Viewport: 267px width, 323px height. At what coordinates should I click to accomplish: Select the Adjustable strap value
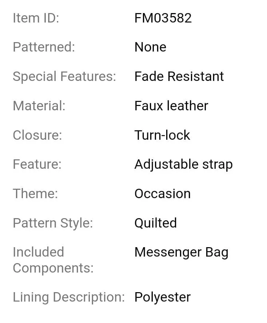coord(184,165)
